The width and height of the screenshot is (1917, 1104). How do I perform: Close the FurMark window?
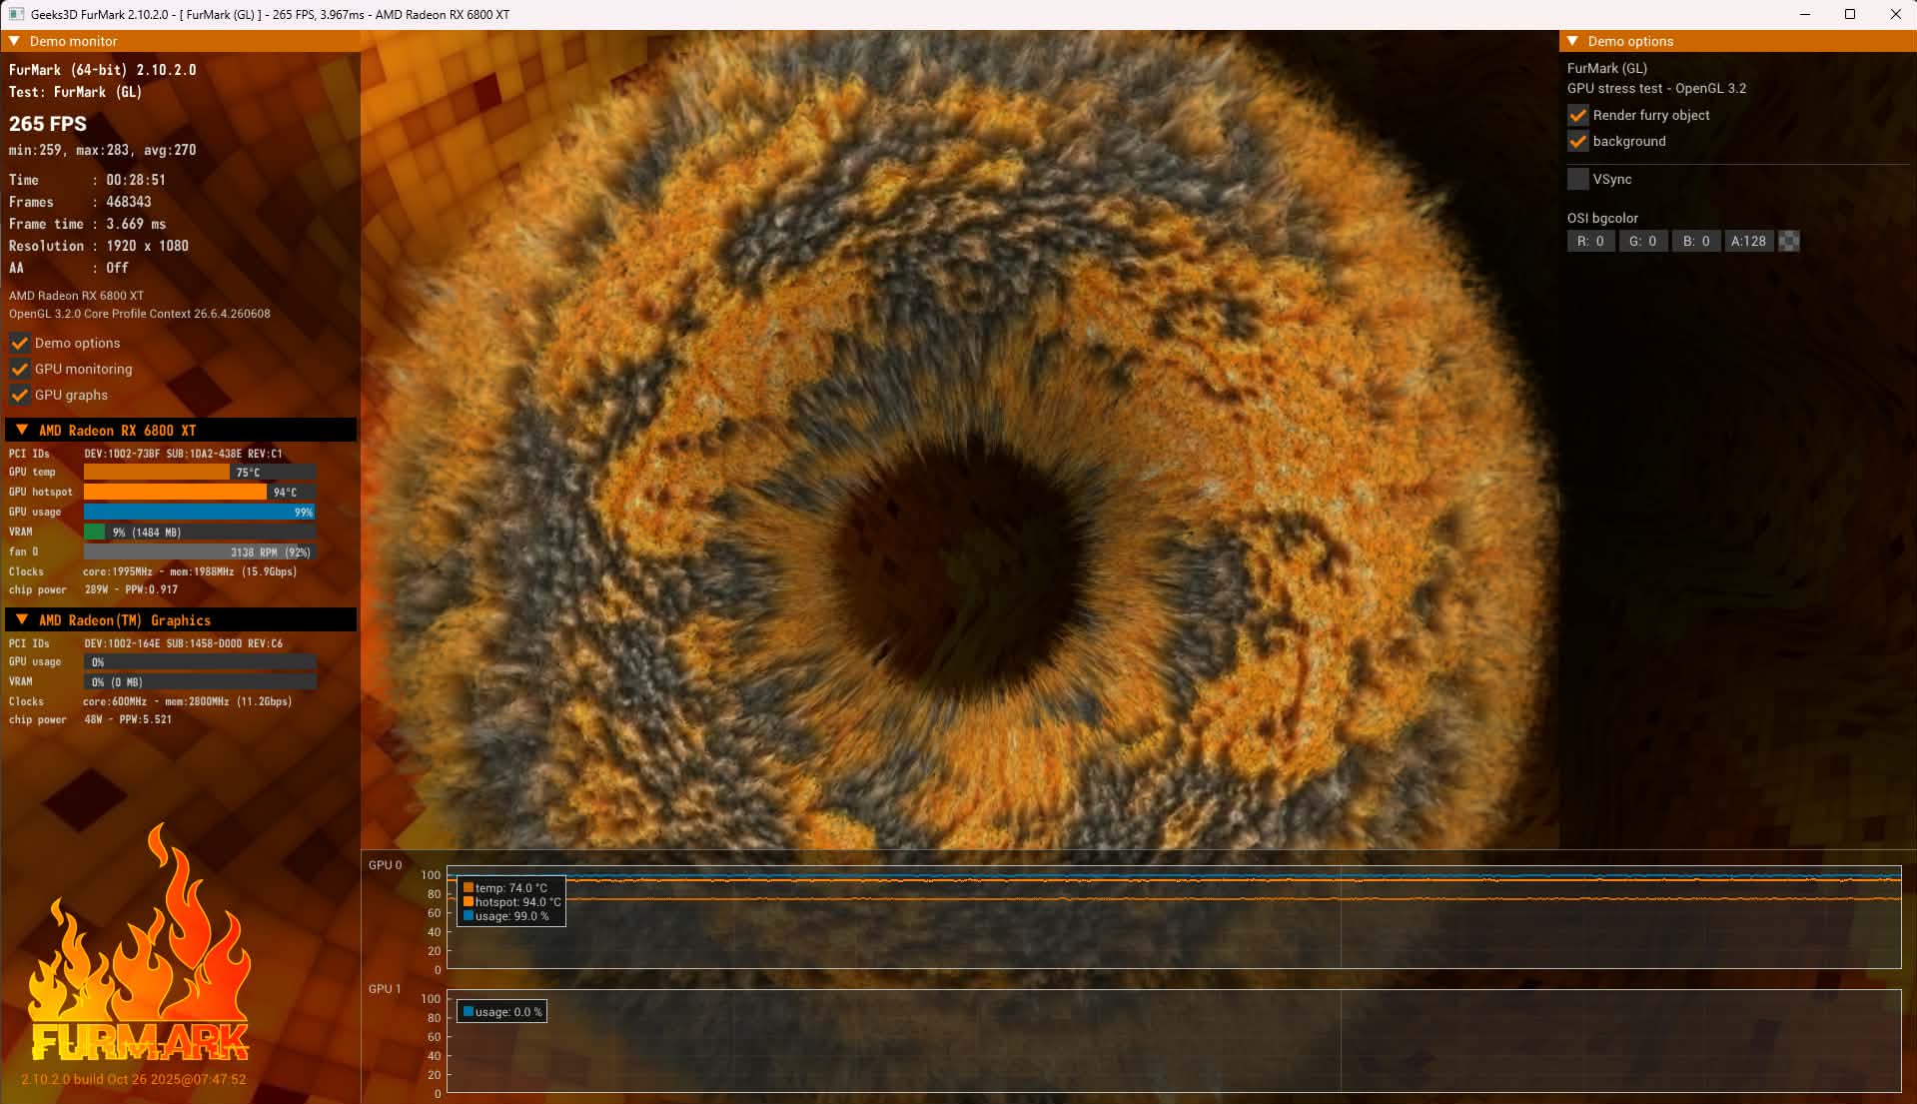1895,14
